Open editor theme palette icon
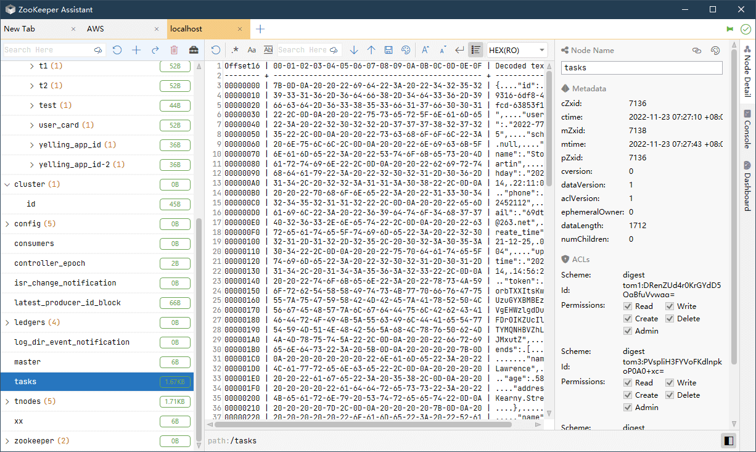The image size is (756, 452). coord(406,50)
